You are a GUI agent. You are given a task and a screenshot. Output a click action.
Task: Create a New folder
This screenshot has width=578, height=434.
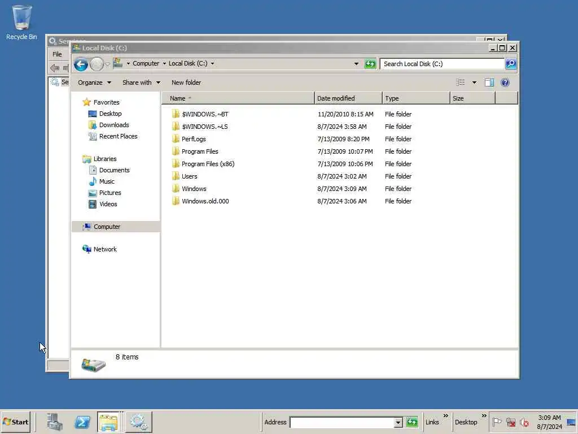pos(186,83)
